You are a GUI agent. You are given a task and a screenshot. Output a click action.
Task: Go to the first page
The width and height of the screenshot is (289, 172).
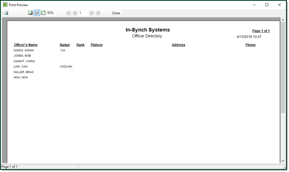68,13
